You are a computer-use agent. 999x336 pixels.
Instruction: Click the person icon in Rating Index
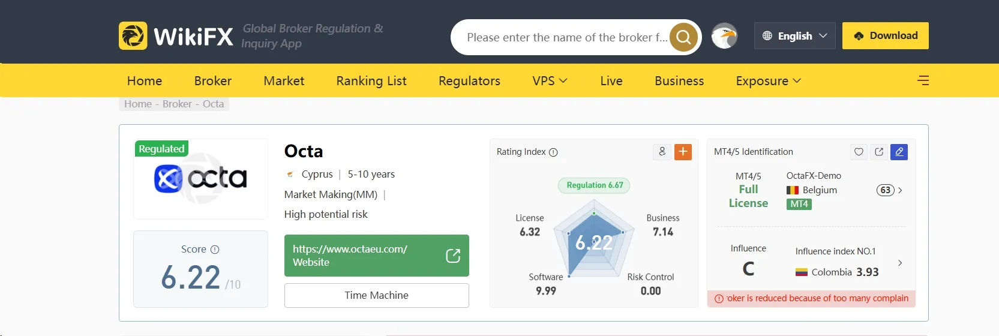[x=662, y=152]
